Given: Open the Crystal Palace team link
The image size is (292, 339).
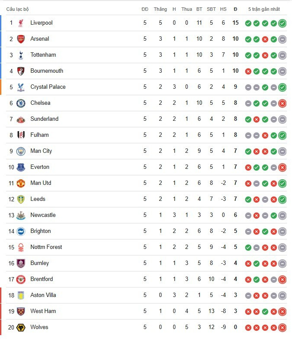Looking at the screenshot, I should coord(48,87).
